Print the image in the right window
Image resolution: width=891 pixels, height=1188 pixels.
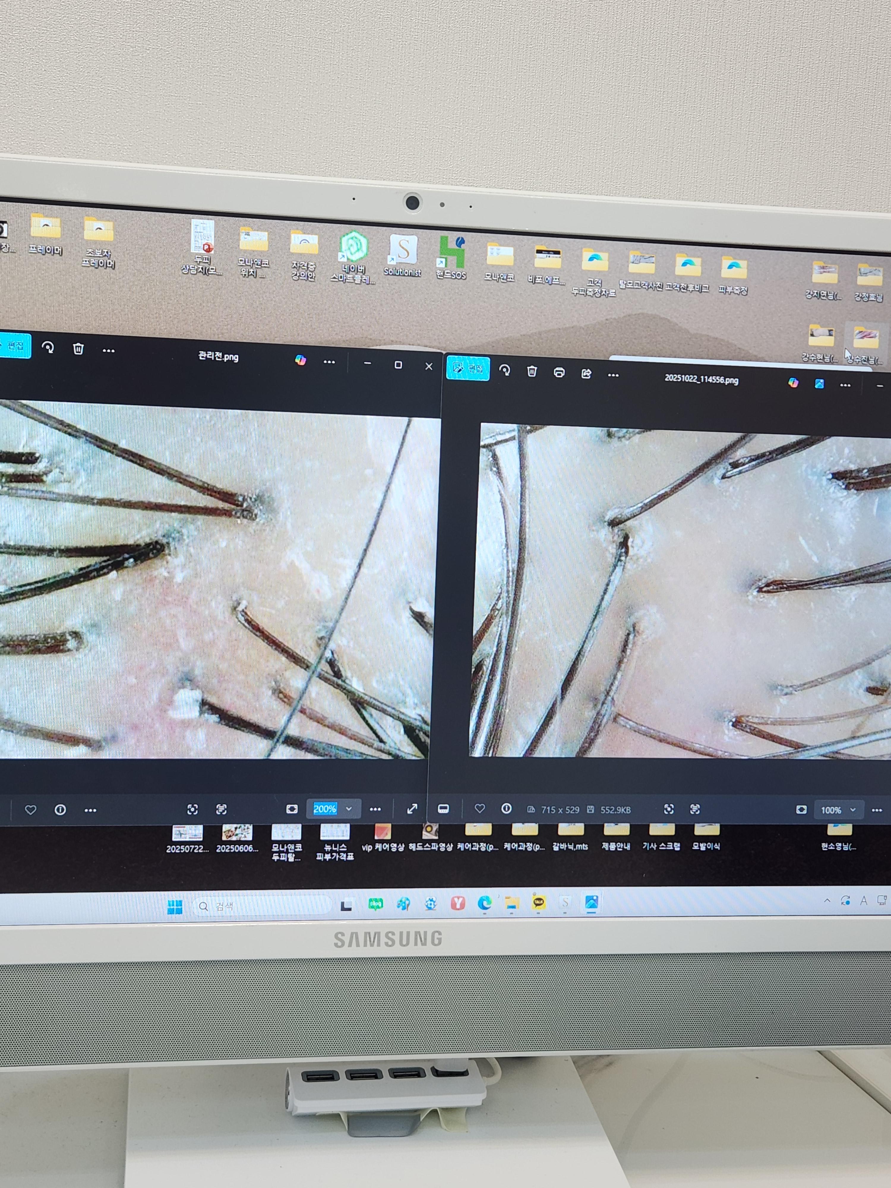click(559, 372)
